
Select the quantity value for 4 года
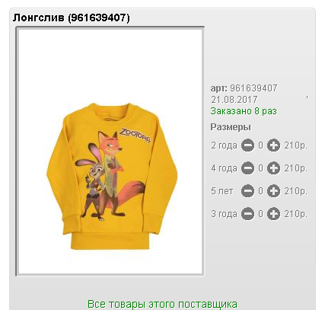tap(261, 168)
